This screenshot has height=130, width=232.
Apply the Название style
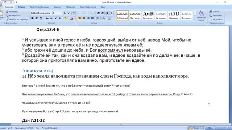[x=174, y=16]
